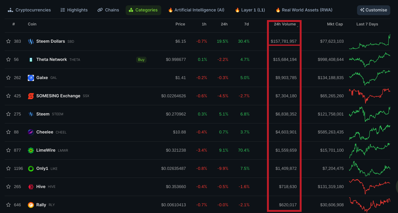Open the LimeWire coin page
398x213 pixels.
click(46, 150)
